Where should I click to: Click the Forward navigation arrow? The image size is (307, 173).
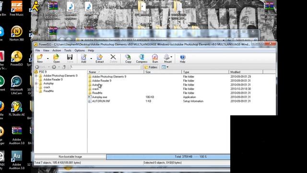click(54, 67)
